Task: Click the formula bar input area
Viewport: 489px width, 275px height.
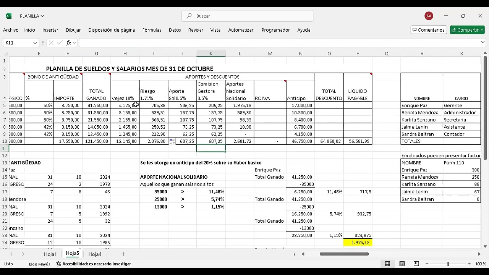Action: click(279, 43)
